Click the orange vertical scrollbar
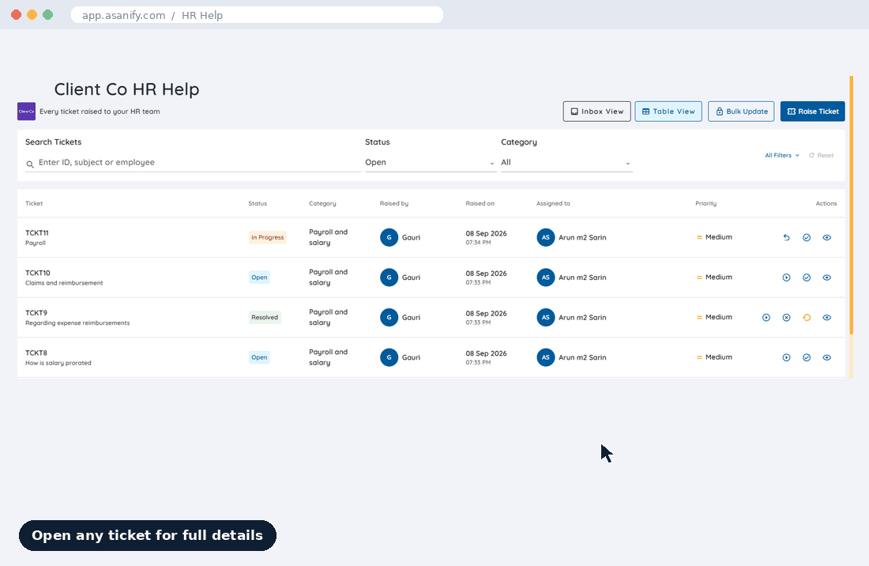Image resolution: width=869 pixels, height=566 pixels. pyautogui.click(x=852, y=205)
